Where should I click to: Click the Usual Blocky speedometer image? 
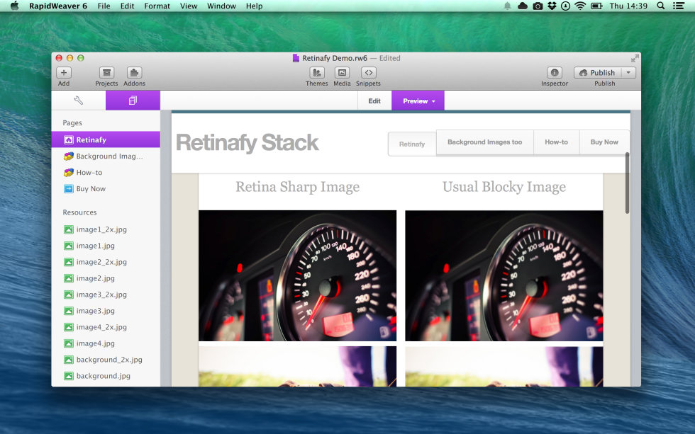coord(504,275)
